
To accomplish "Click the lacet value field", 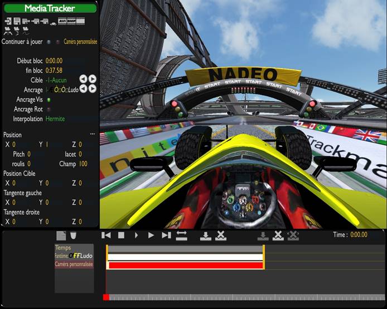I will point(80,154).
